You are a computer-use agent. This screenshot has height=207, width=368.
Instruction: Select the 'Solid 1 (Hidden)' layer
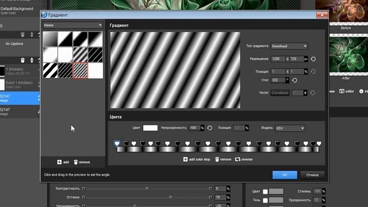(x=20, y=85)
